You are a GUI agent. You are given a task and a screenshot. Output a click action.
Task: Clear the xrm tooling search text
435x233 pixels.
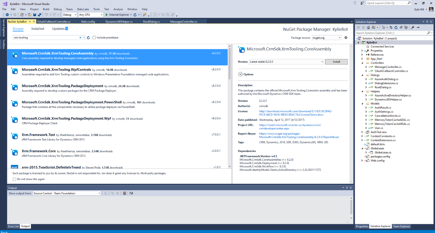click(x=80, y=38)
